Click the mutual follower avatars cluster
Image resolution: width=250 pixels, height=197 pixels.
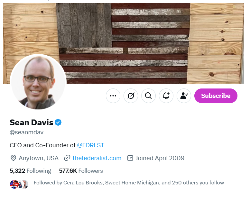click(19, 184)
